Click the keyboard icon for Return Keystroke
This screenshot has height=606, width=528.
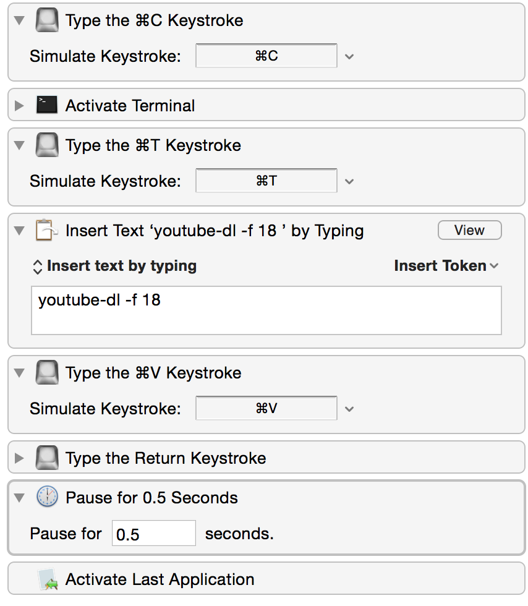pos(47,458)
